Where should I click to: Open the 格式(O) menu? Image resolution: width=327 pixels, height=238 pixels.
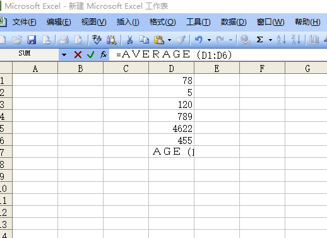162,22
